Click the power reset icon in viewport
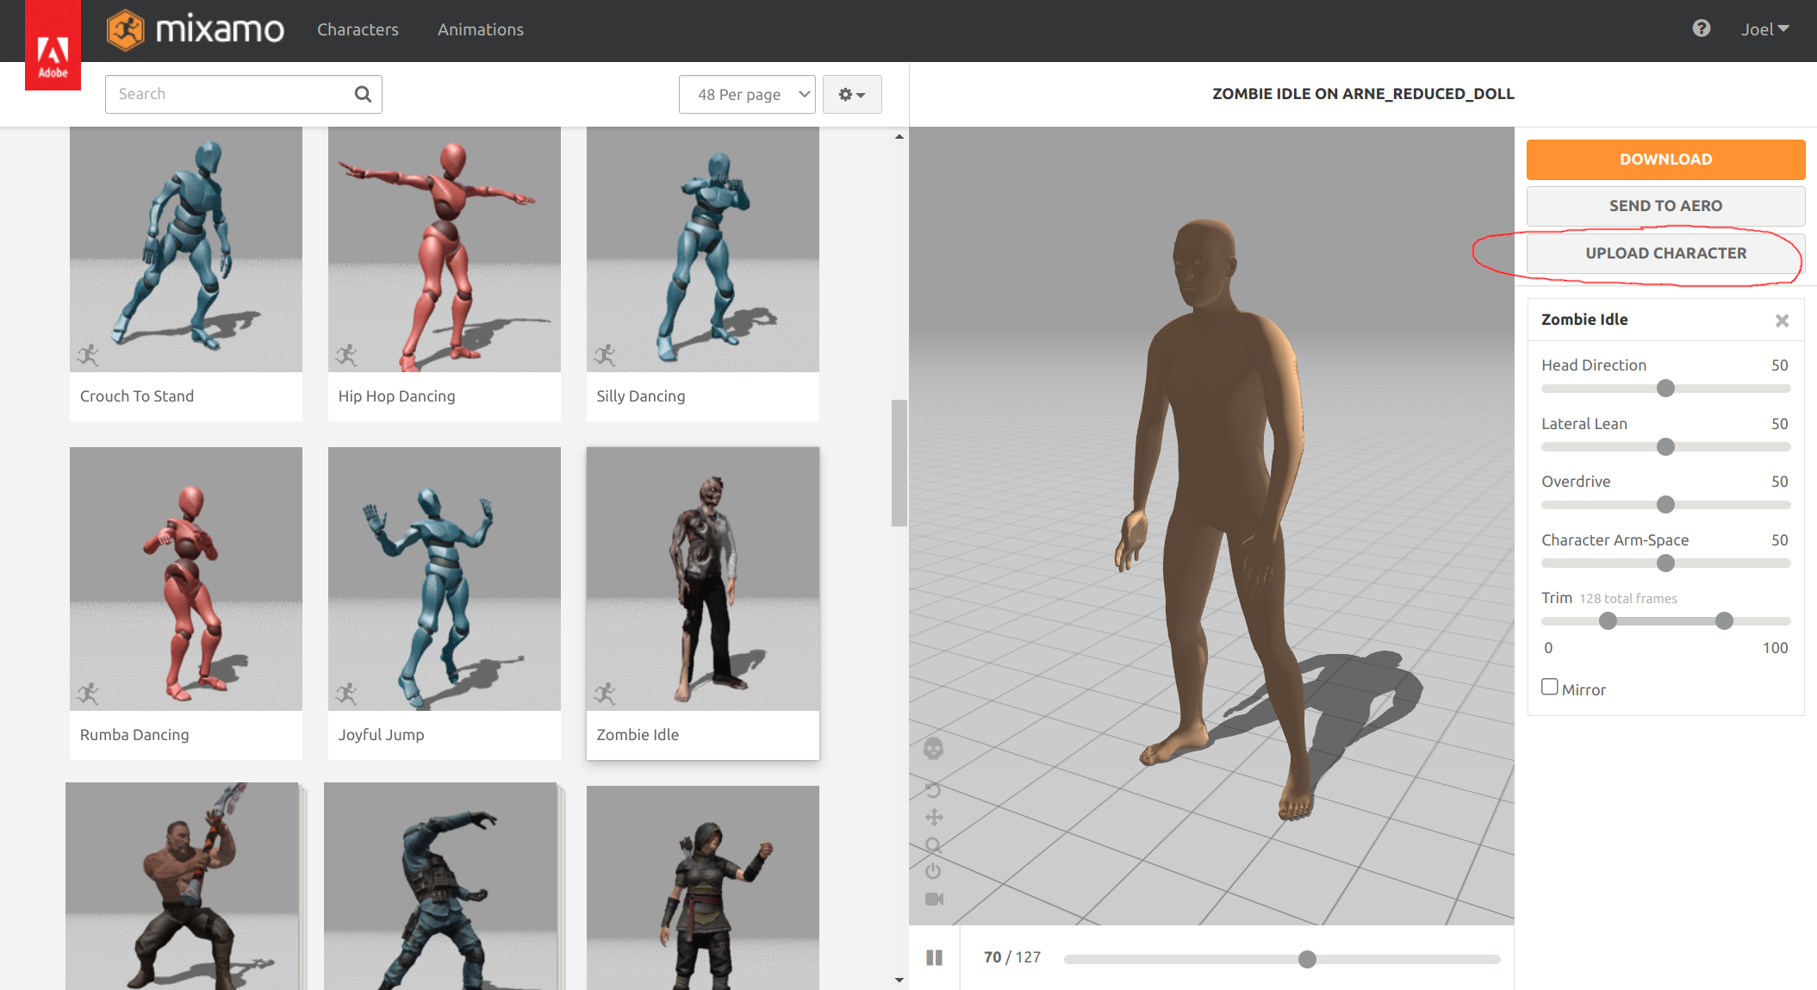Viewport: 1817px width, 990px height. [933, 871]
